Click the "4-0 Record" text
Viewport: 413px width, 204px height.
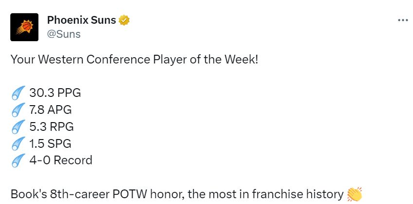[60, 160]
